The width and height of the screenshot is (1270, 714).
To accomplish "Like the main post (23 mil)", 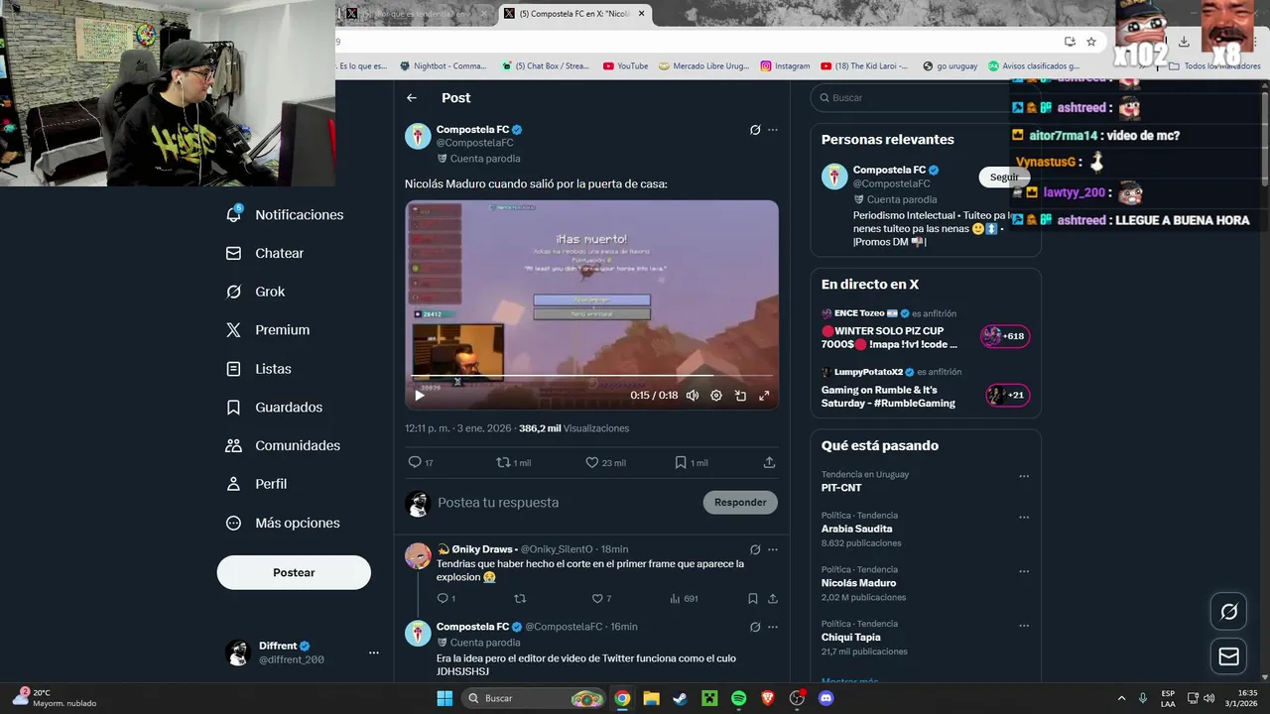I will [605, 462].
